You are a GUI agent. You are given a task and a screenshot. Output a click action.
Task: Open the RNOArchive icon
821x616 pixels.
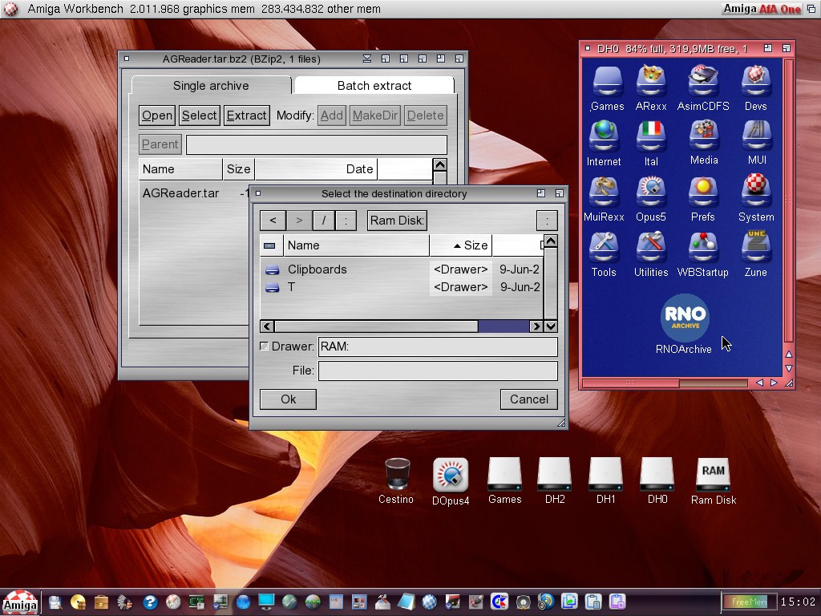684,318
